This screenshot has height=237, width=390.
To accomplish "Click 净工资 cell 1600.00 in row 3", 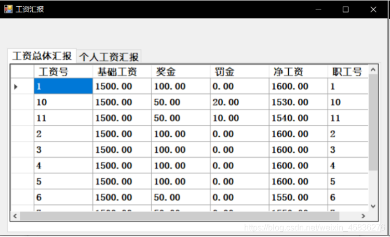I will (298, 150).
